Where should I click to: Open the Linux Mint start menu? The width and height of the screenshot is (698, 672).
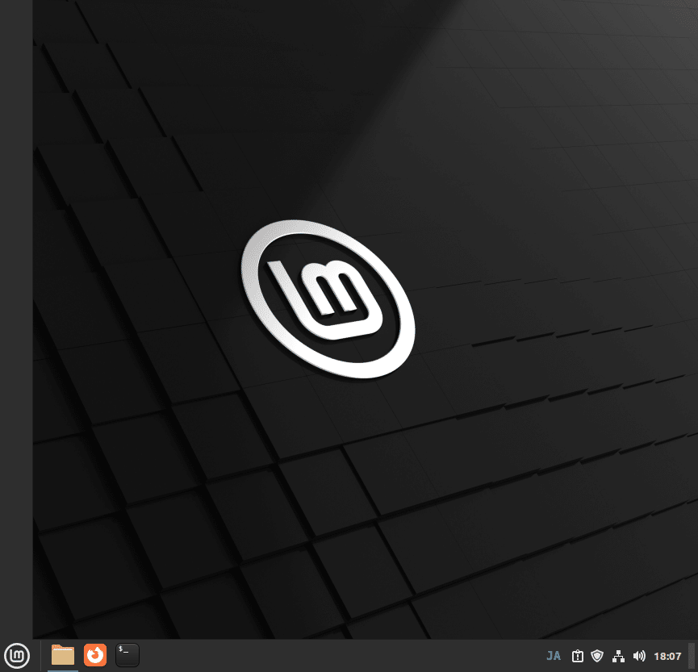(x=16, y=656)
